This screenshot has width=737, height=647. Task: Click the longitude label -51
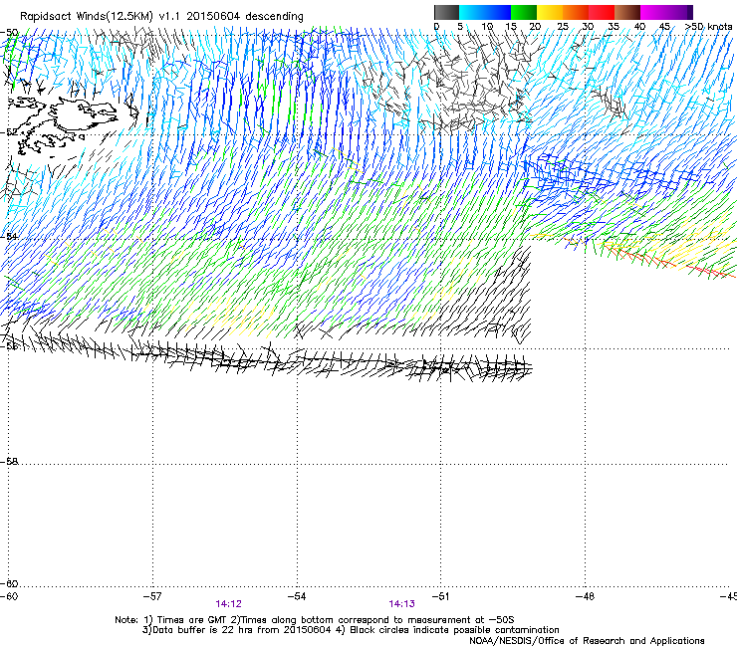click(x=440, y=596)
